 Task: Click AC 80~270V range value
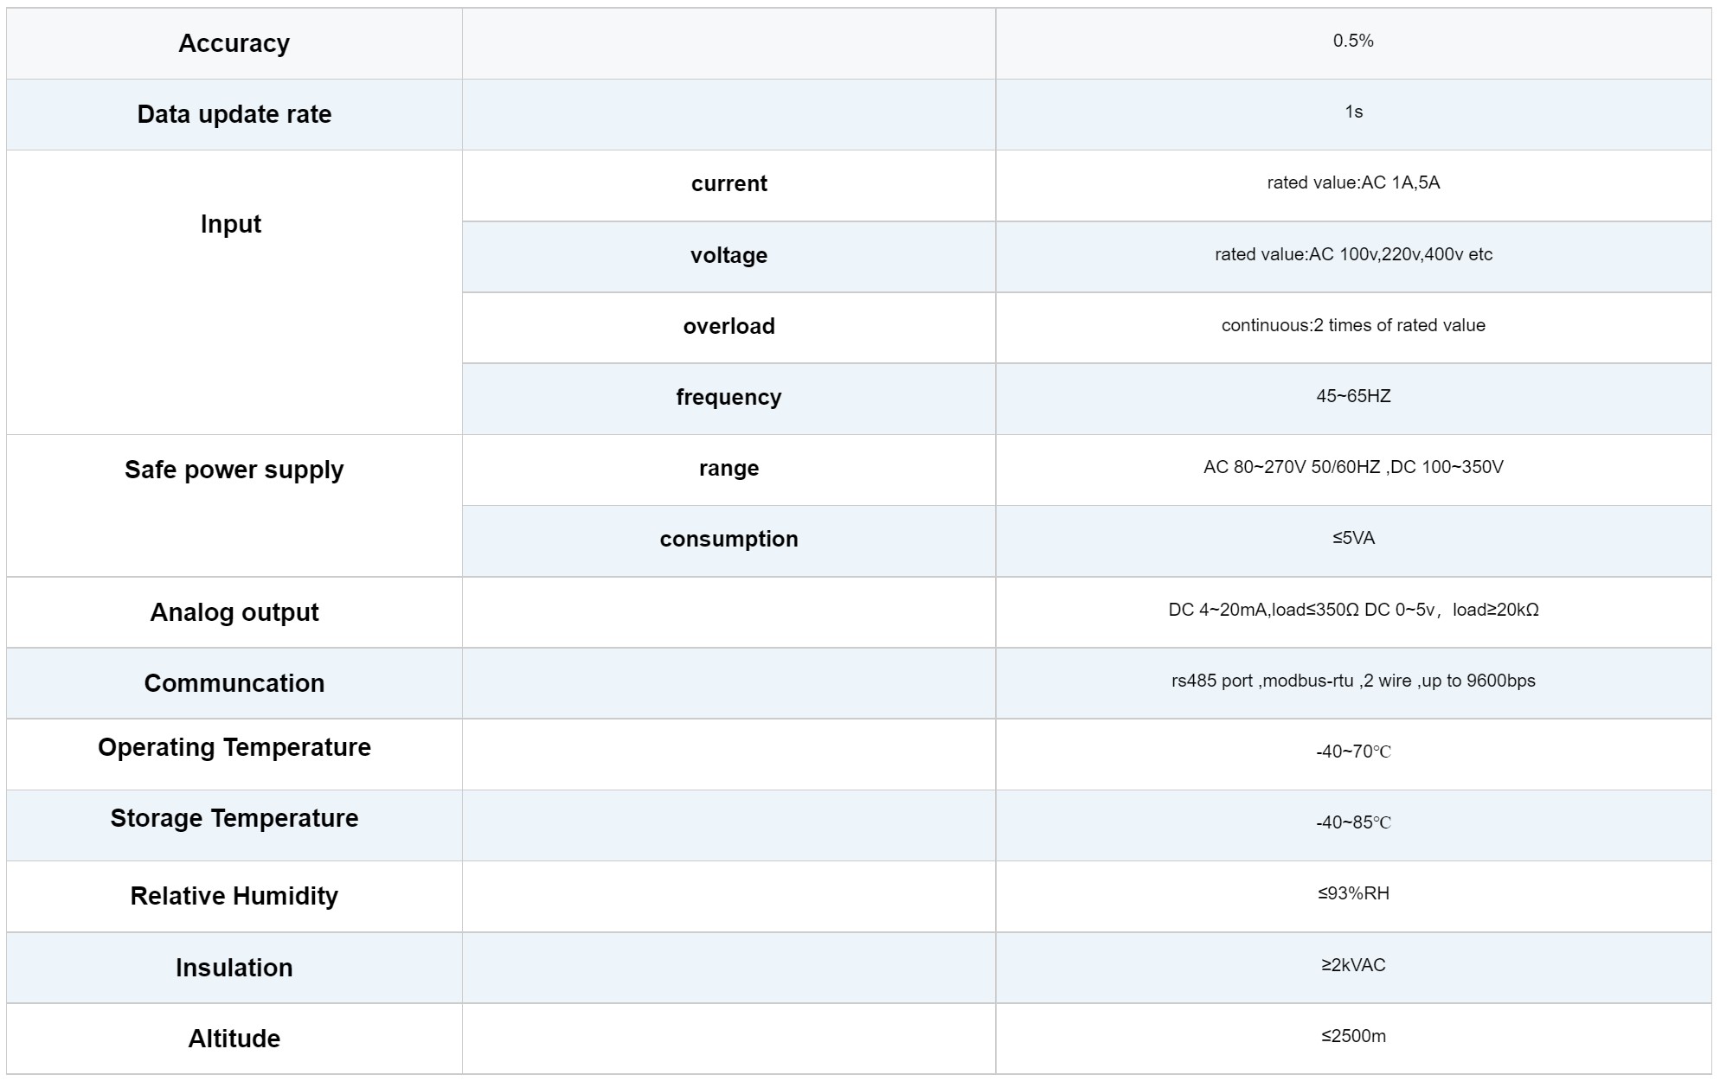coord(1352,467)
